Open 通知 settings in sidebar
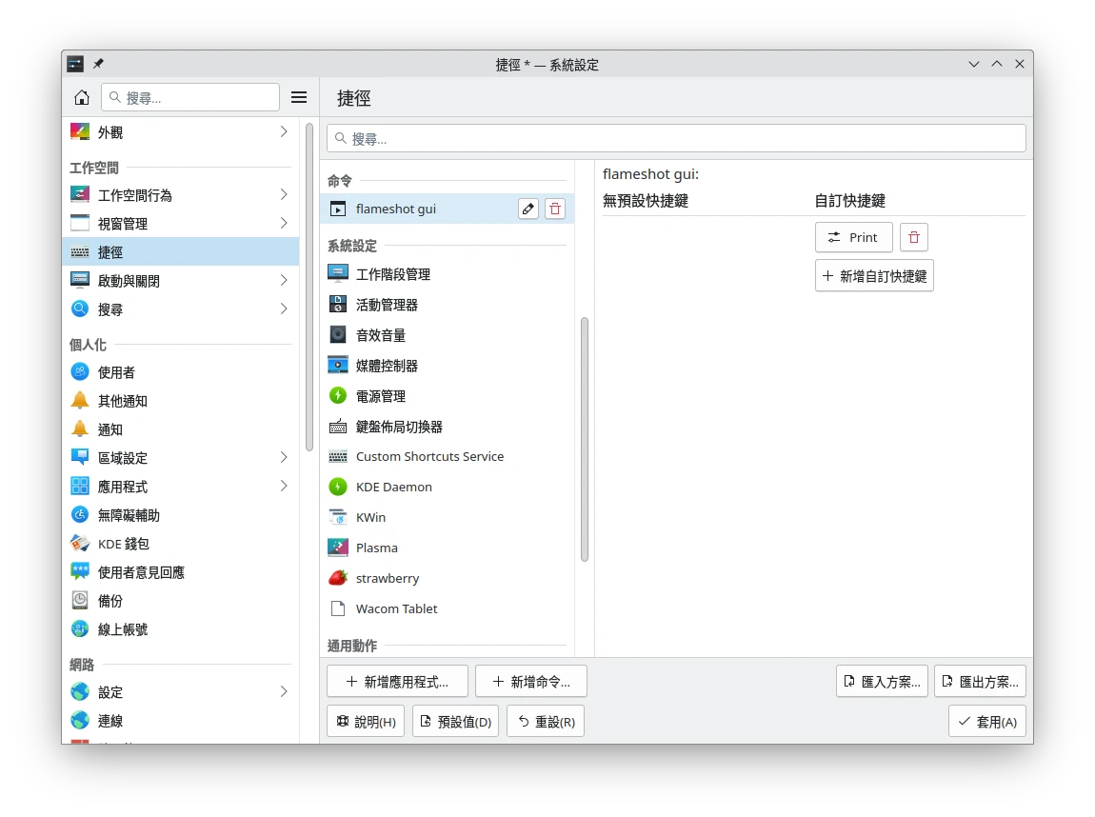This screenshot has width=1095, height=817. pos(110,429)
